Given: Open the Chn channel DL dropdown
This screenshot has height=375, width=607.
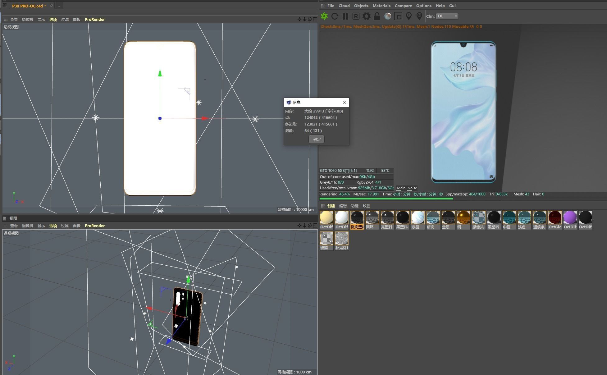Looking at the screenshot, I should pyautogui.click(x=447, y=16).
